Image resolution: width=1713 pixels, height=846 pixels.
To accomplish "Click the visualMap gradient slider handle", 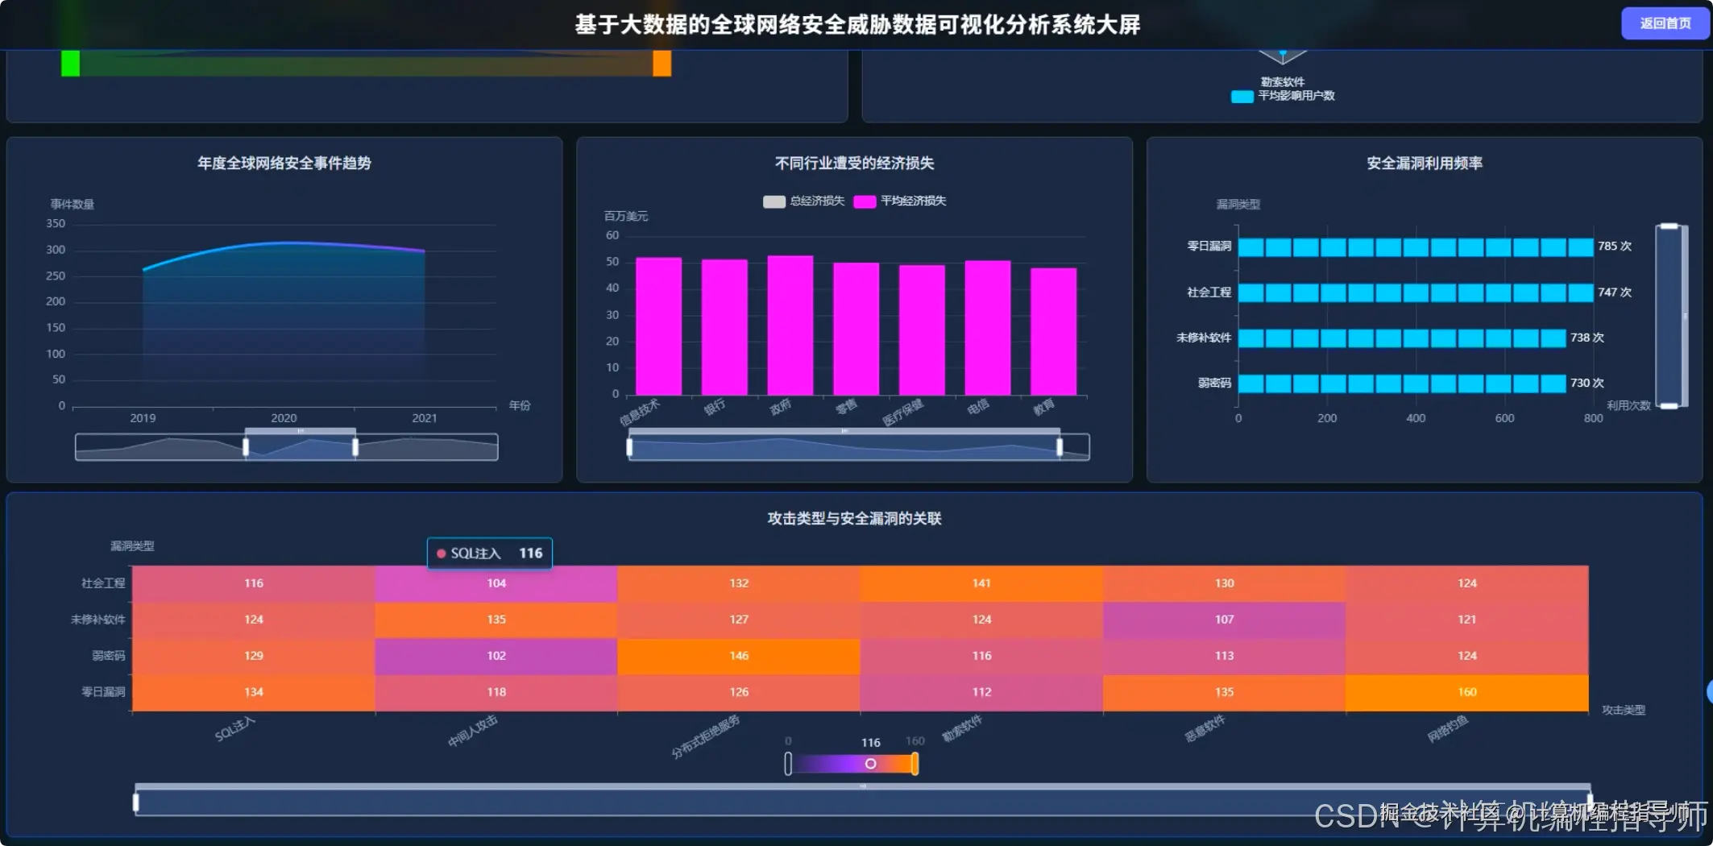I will (x=871, y=763).
